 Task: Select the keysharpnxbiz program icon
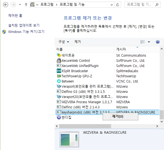coord(59,112)
